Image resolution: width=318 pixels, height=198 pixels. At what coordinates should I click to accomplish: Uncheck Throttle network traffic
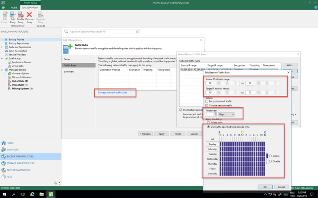(207, 105)
